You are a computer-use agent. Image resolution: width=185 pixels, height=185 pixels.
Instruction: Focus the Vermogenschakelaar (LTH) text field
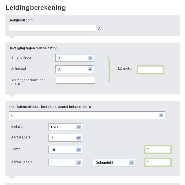click(x=75, y=80)
